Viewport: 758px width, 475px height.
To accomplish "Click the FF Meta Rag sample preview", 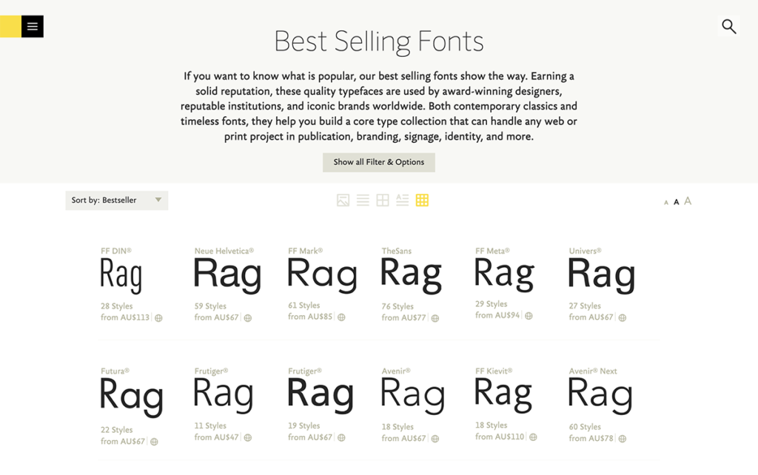I will 504,274.
